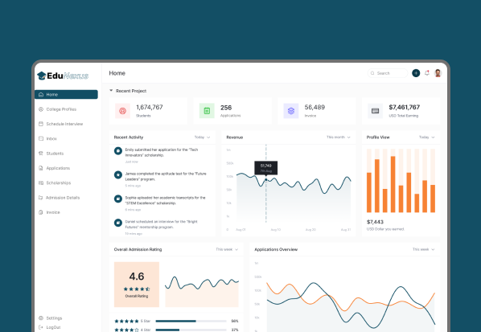Click the Invoice sidebar icon

click(x=41, y=212)
